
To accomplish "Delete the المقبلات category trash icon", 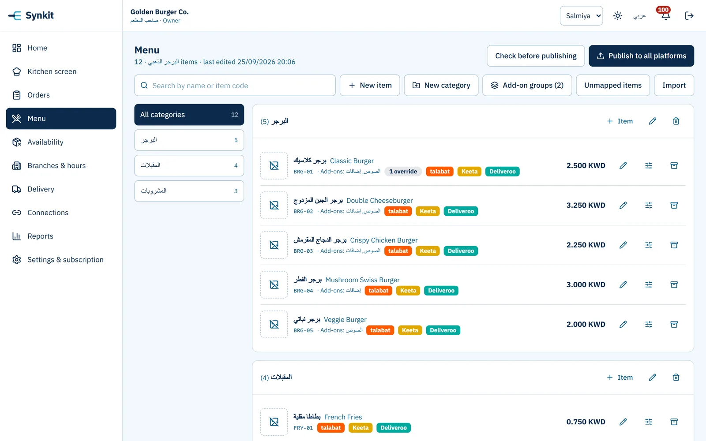I will 676,377.
